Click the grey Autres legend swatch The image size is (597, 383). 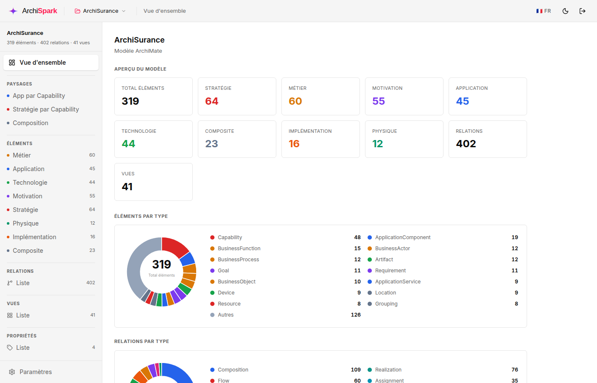tap(212, 315)
